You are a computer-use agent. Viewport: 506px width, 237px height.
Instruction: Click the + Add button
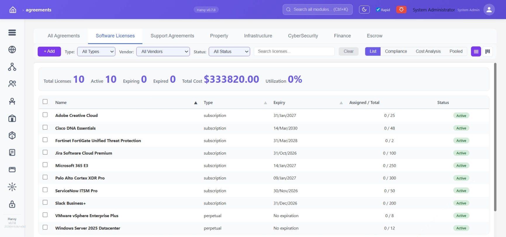[49, 51]
